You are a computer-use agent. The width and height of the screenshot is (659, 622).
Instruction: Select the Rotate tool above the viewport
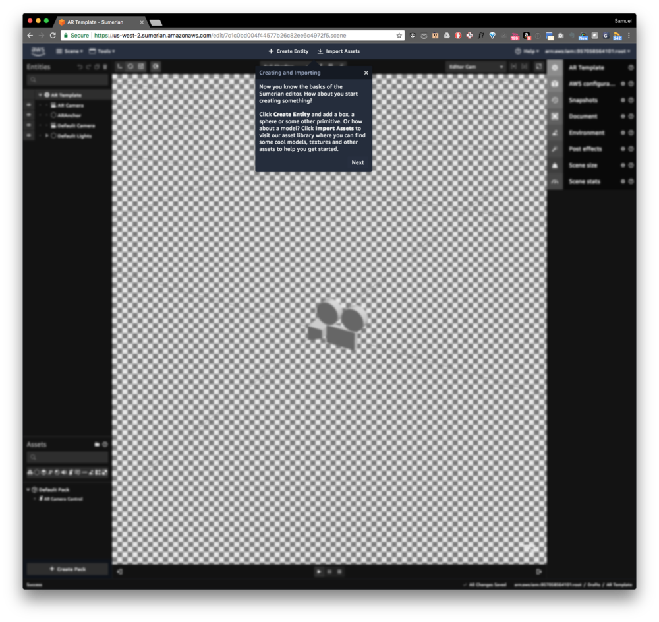130,66
